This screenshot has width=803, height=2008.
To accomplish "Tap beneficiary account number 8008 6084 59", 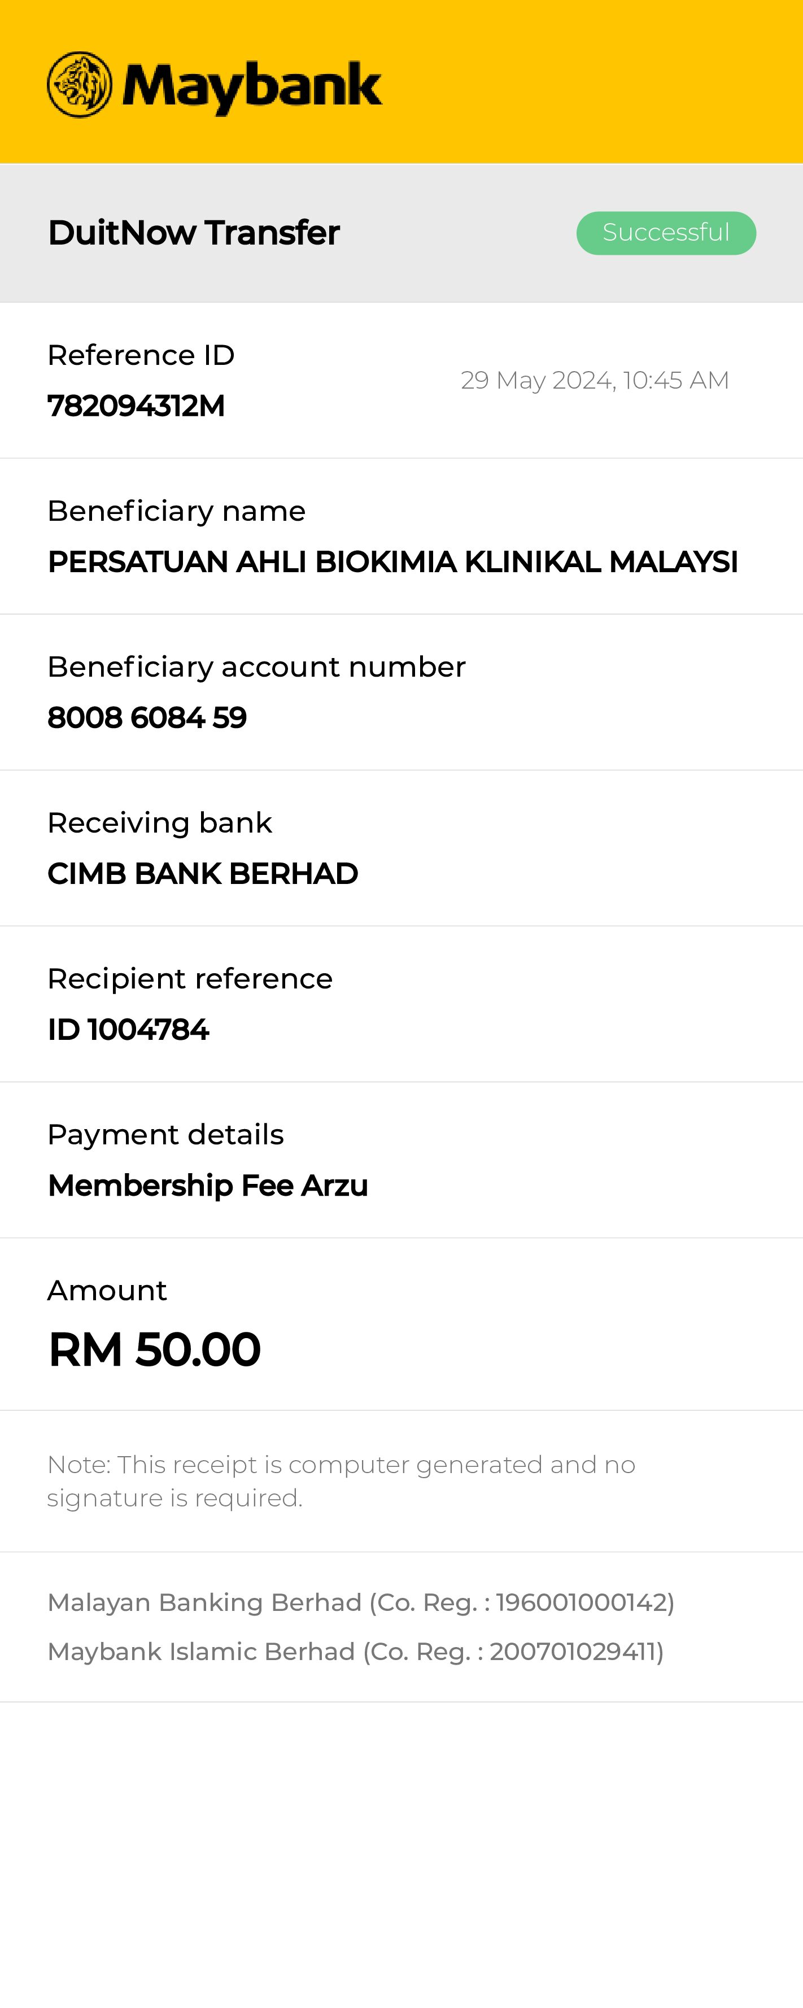I will pyautogui.click(x=147, y=718).
